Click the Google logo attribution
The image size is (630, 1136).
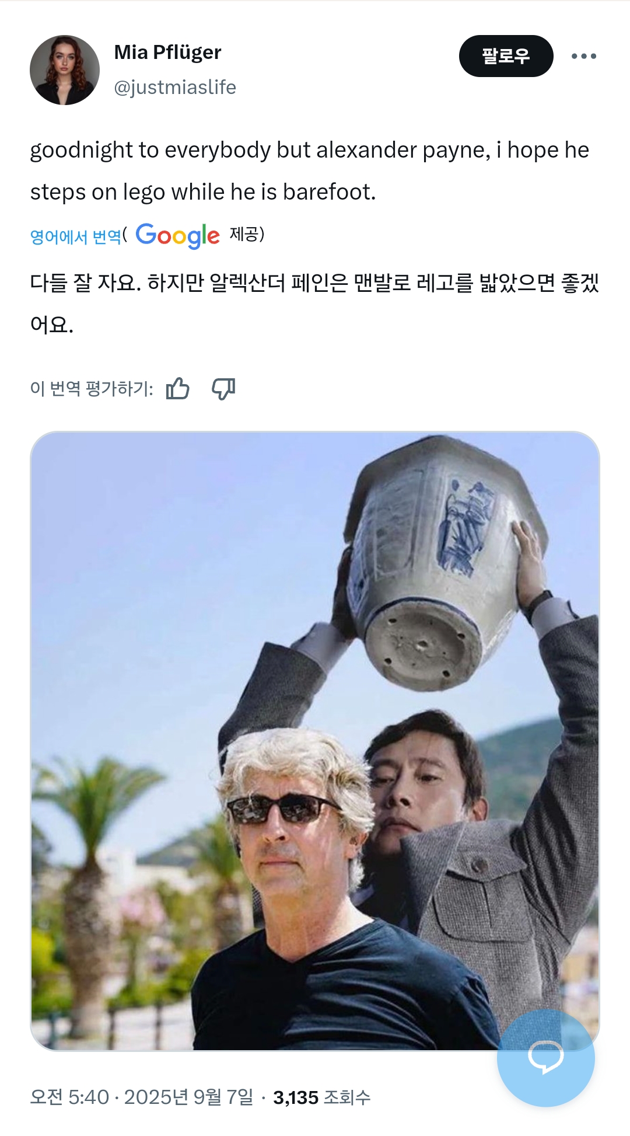click(177, 236)
